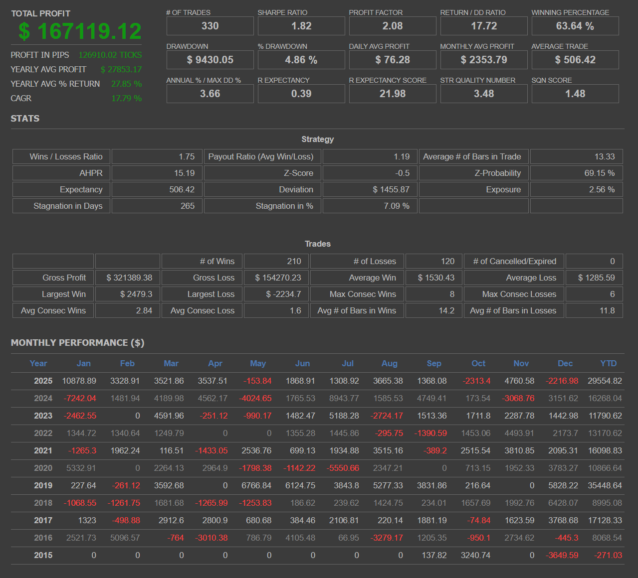Click the 2015 year label
Image resolution: width=638 pixels, height=578 pixels.
[x=43, y=555]
